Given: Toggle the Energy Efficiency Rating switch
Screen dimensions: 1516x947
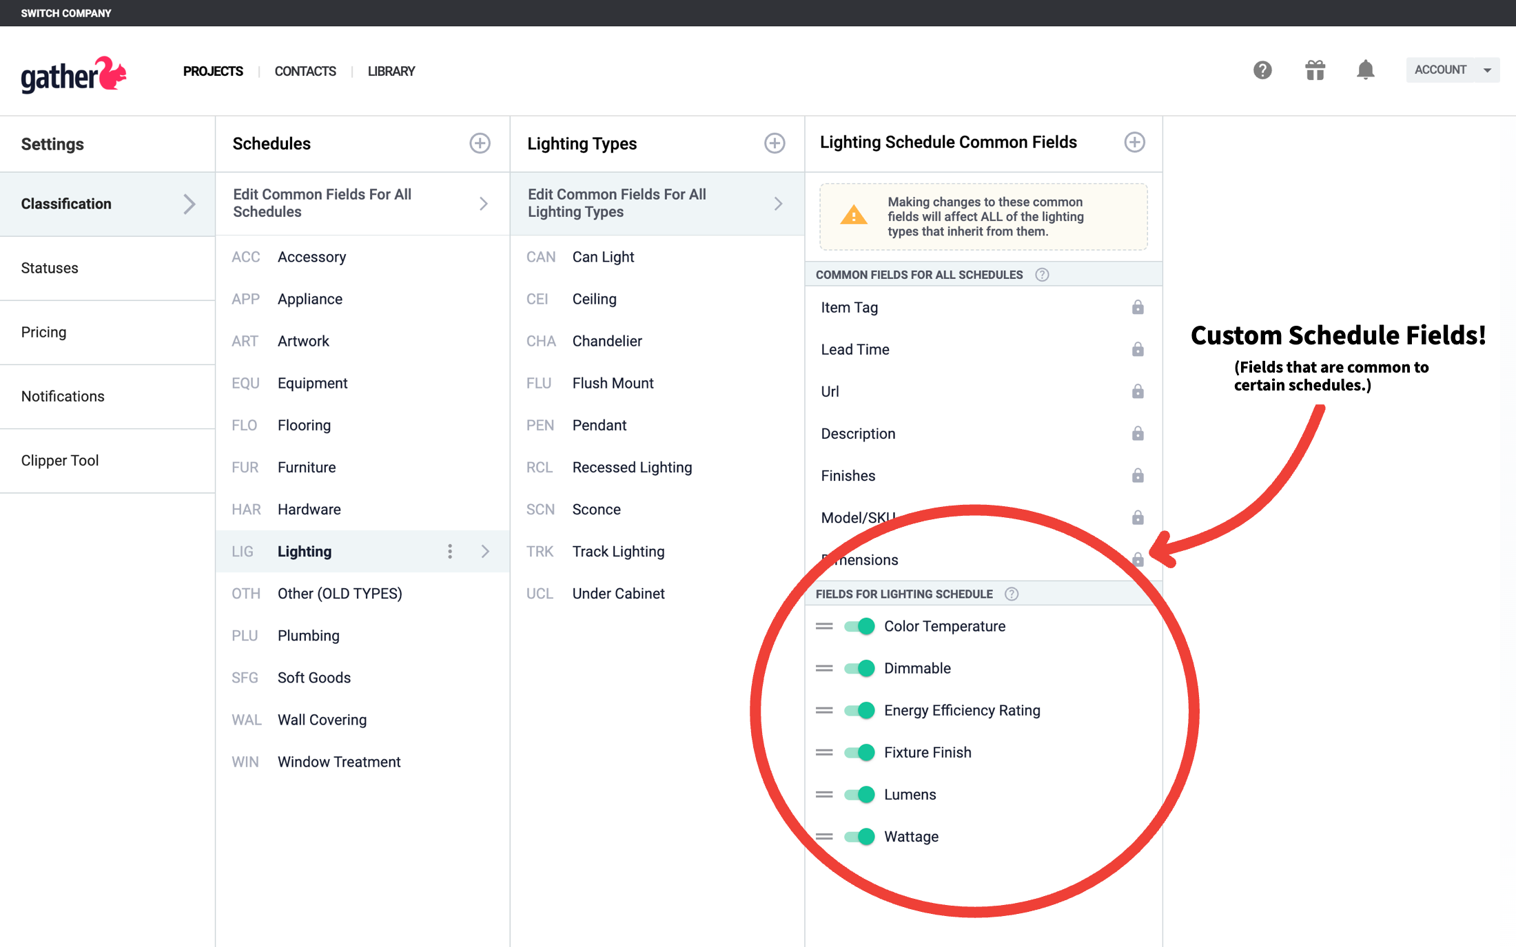Looking at the screenshot, I should coord(860,710).
